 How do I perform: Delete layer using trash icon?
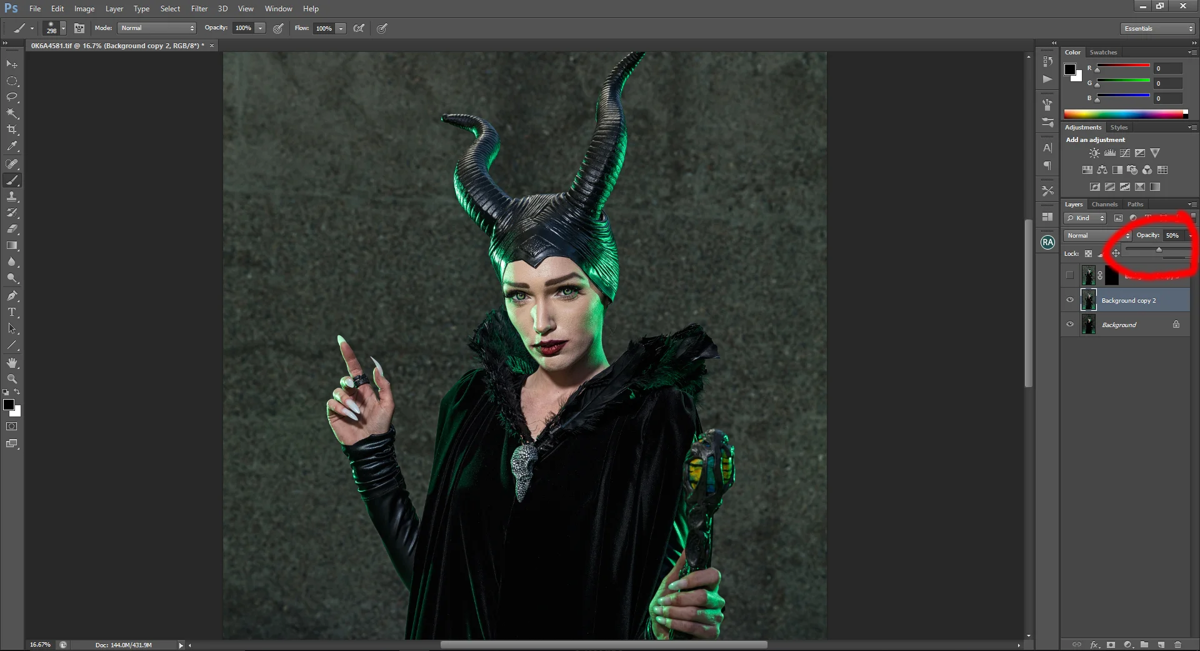click(x=1177, y=644)
